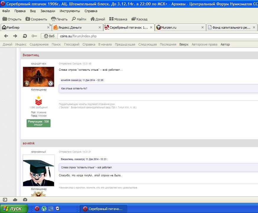Click Серебряный пятачо... taskbar window button
Viewport: 258px width, 213px height.
(x=103, y=209)
